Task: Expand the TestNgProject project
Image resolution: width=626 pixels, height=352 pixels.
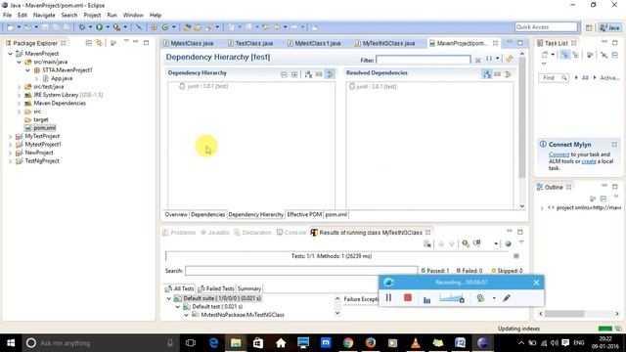Action: 11,160
